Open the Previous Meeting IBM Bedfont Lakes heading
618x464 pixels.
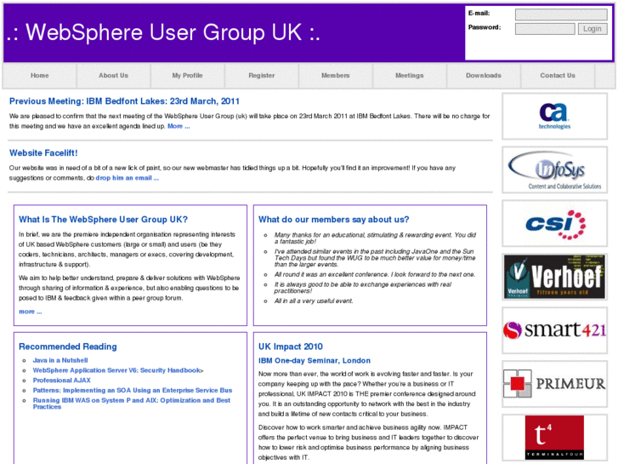[124, 101]
